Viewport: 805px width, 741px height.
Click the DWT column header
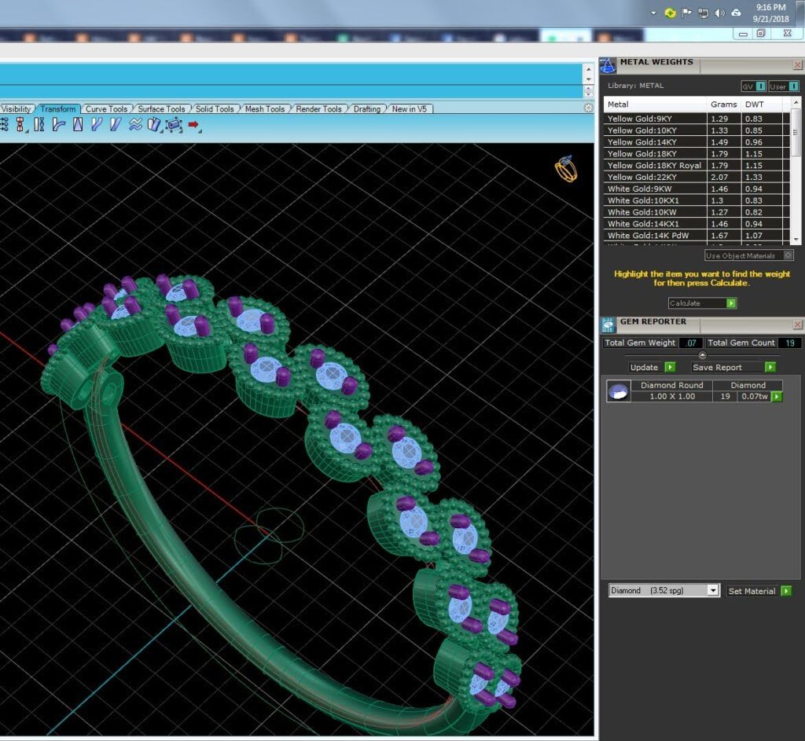[x=761, y=105]
